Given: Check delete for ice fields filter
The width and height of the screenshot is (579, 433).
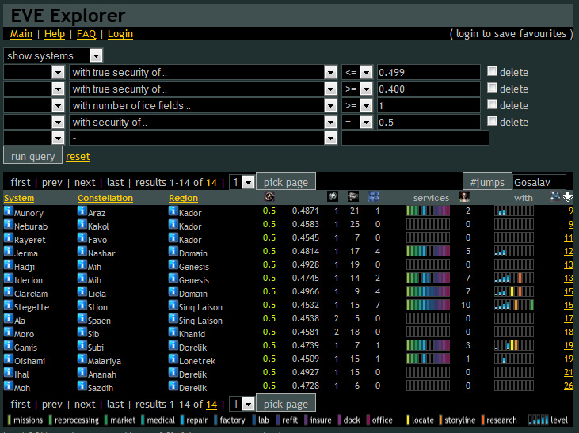Looking at the screenshot, I should point(492,104).
